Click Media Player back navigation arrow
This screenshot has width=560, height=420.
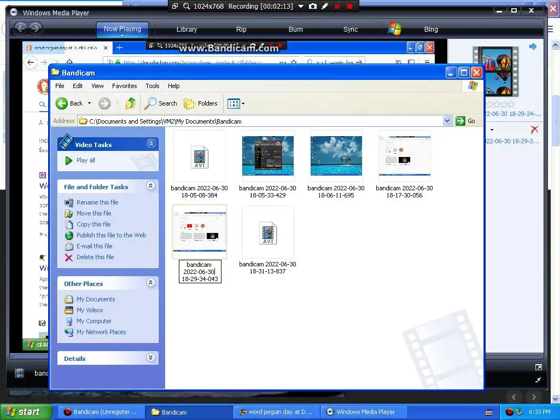coord(21,28)
